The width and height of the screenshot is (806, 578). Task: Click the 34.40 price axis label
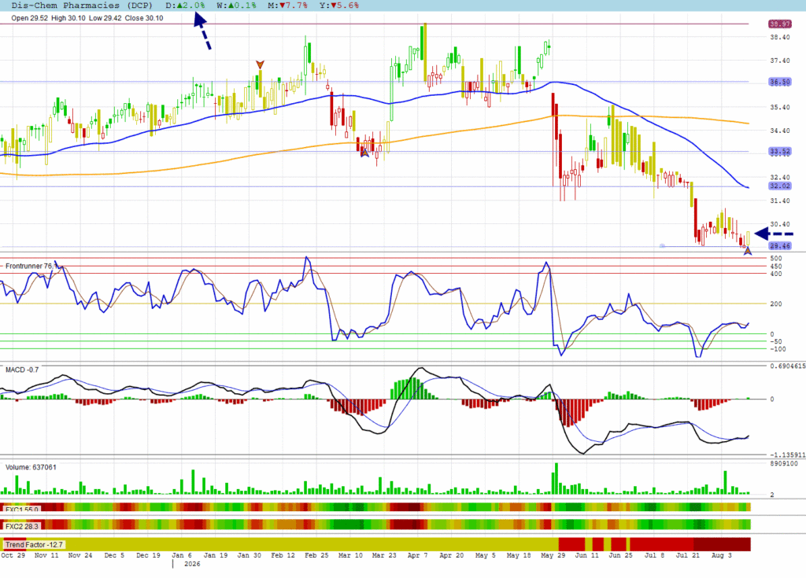[780, 131]
